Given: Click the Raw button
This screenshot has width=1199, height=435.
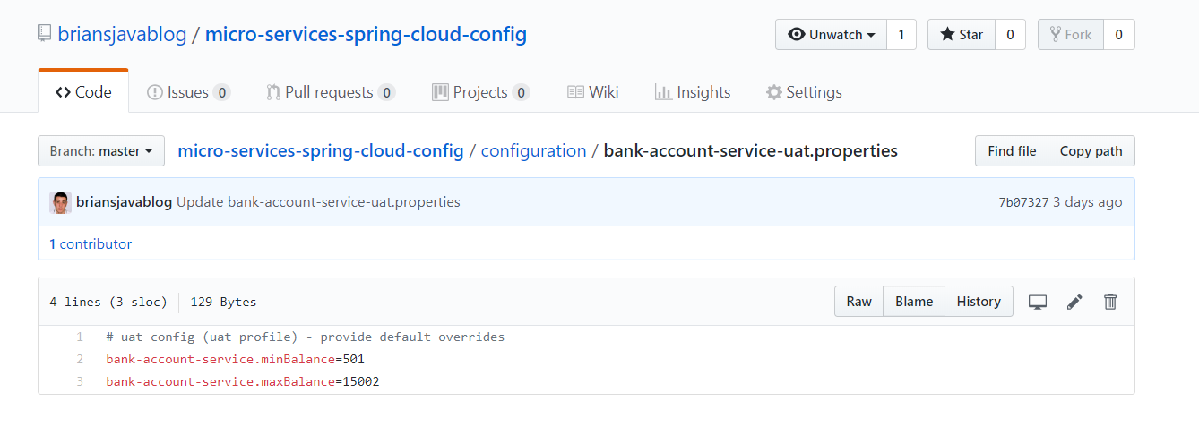Looking at the screenshot, I should point(858,302).
